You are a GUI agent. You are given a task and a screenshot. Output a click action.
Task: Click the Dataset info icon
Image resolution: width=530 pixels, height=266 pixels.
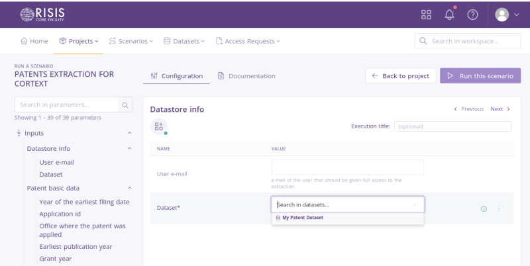coord(484,208)
